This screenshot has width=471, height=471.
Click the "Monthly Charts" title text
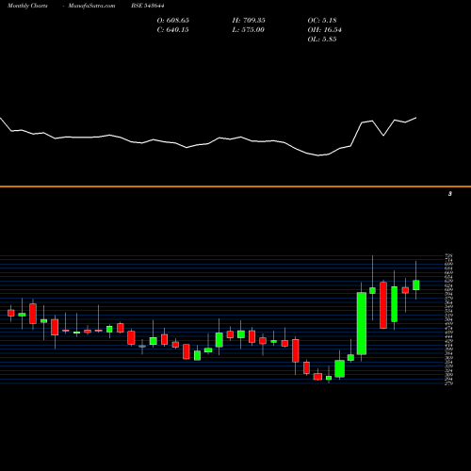[27, 6]
